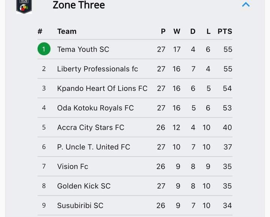This screenshot has height=217, width=270.
Task: Open Tema Youth SC team row
Action: click(x=135, y=49)
